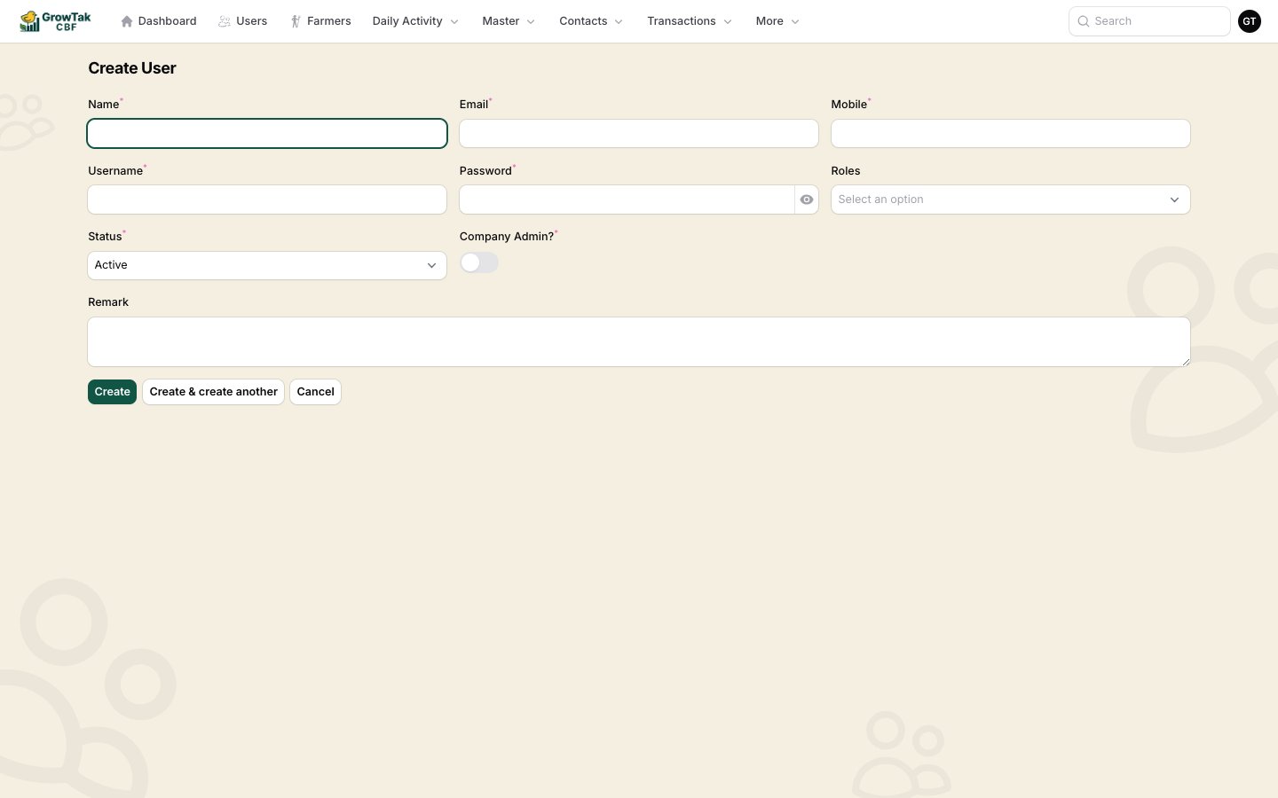Viewport: 1278px width, 798px height.
Task: Click the top Search box
Action: pos(1149,21)
